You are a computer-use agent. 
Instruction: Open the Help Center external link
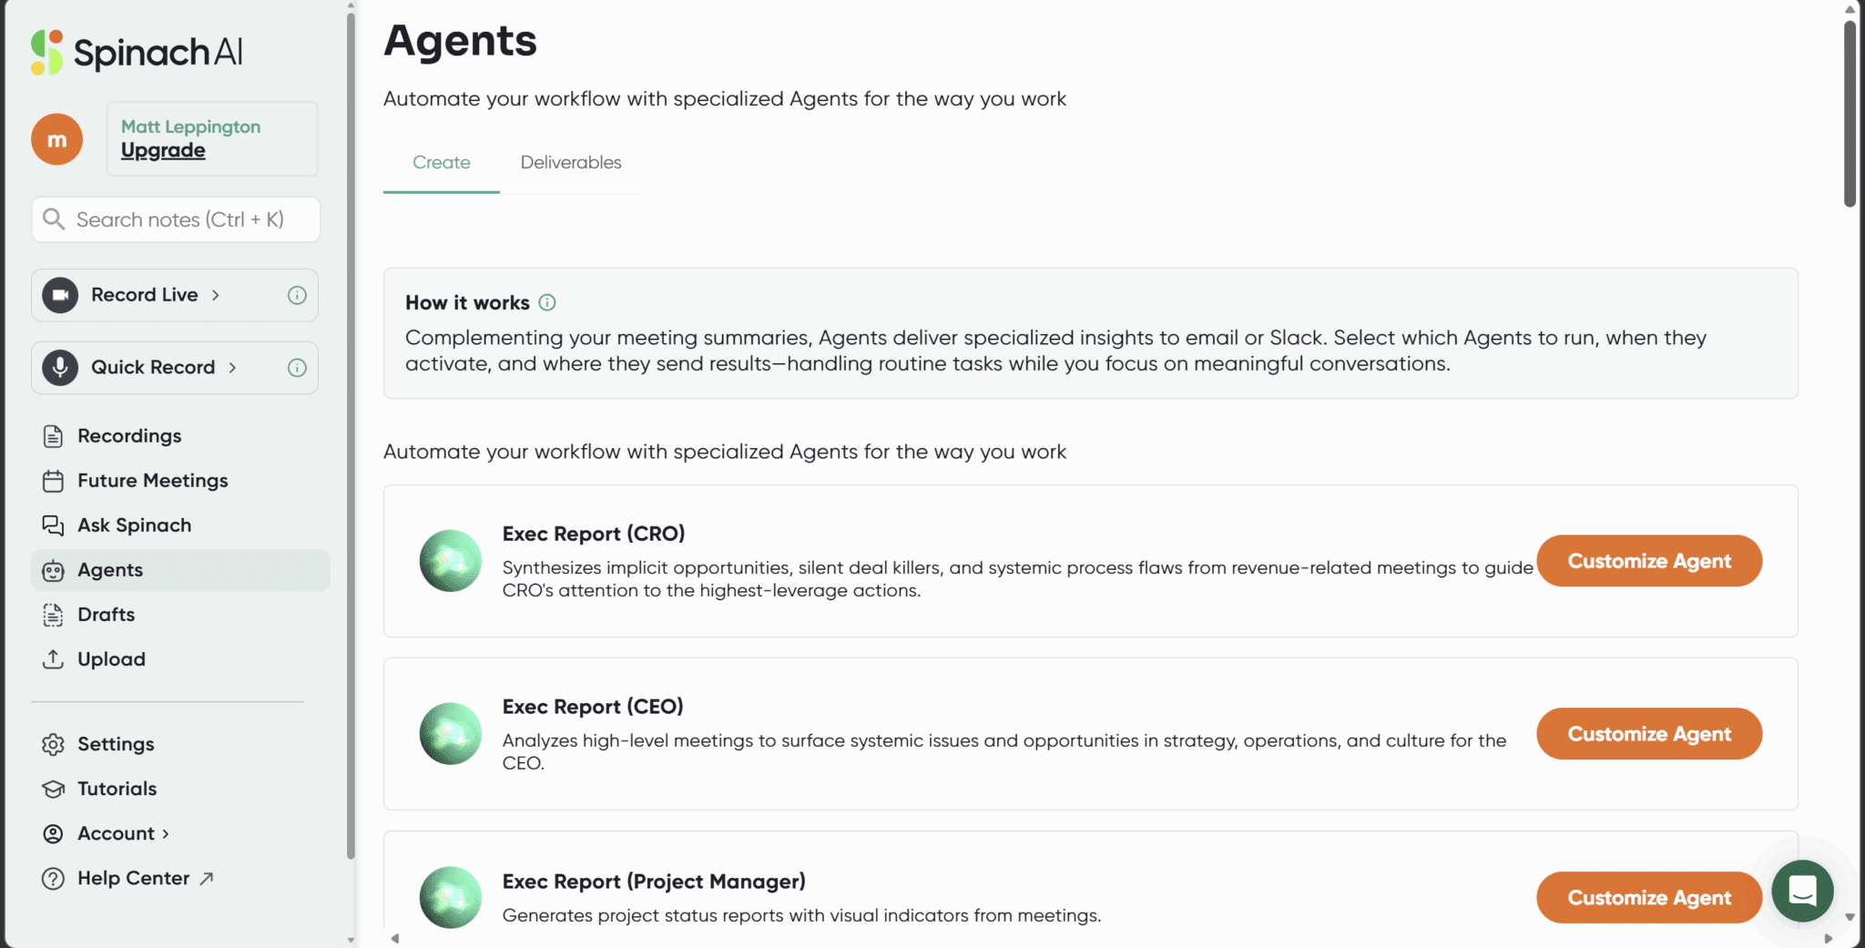(133, 879)
